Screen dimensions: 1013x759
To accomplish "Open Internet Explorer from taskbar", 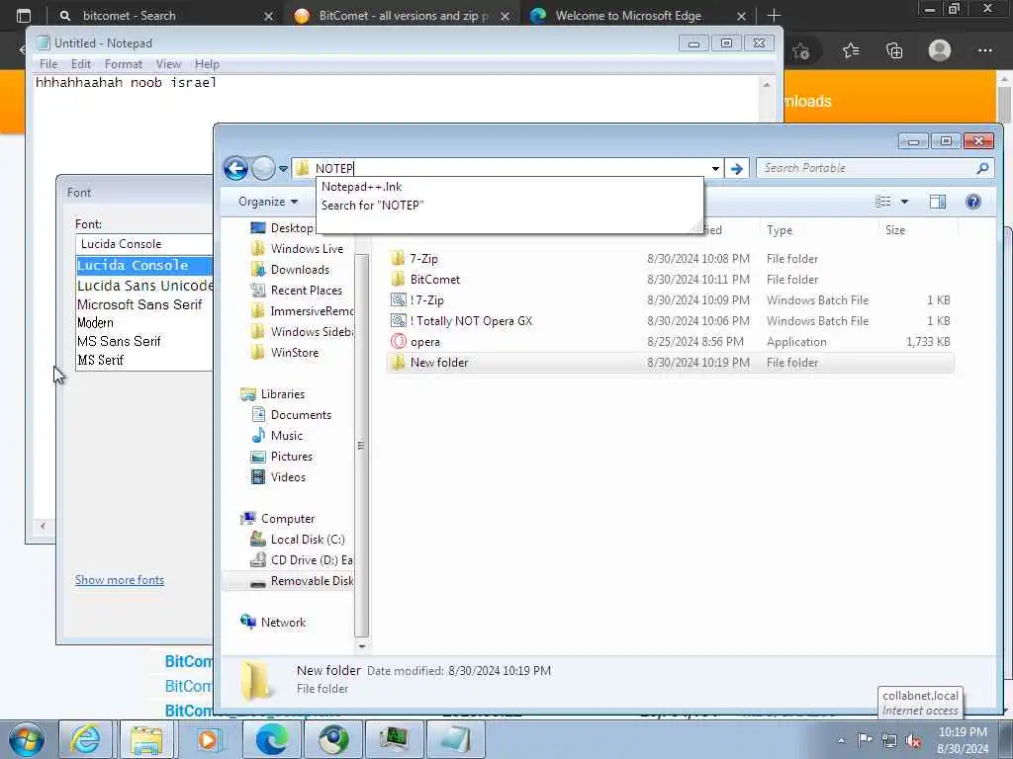I will tap(85, 739).
